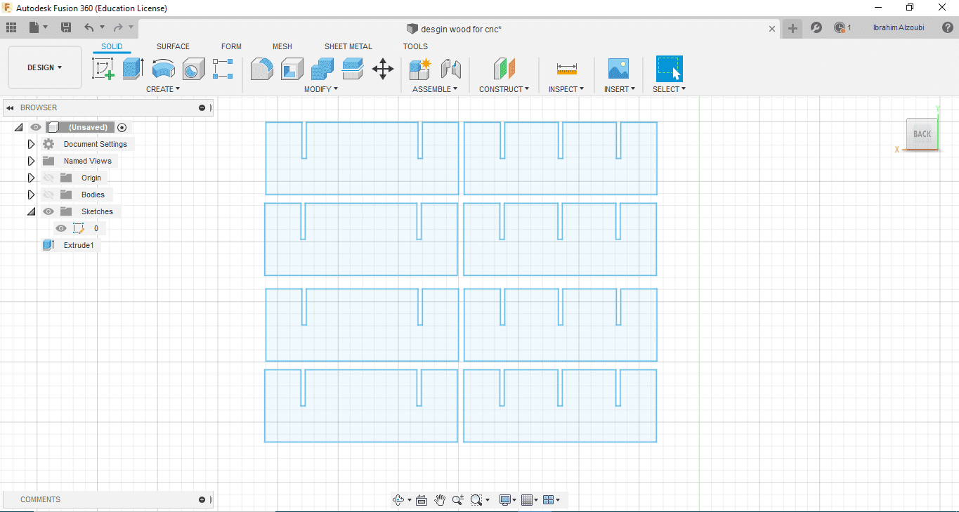Collapse the Sketches node
The width and height of the screenshot is (959, 512).
pos(31,211)
